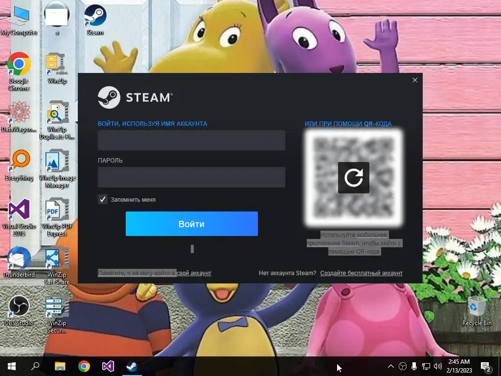Click 'Создайте бесплатный аккаунт' link
The height and width of the screenshot is (376, 501).
362,273
